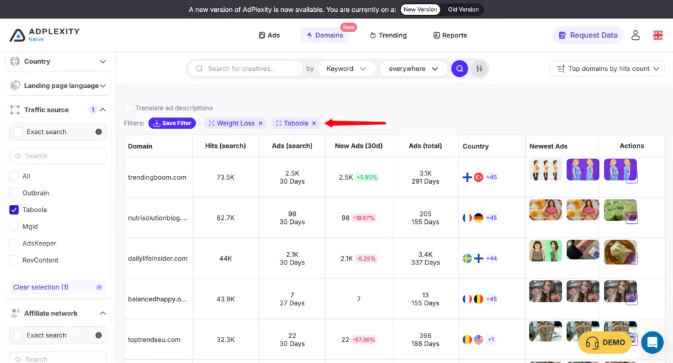Toggle Traffic source Exact search checkbox
The width and height of the screenshot is (673, 363).
click(x=18, y=132)
